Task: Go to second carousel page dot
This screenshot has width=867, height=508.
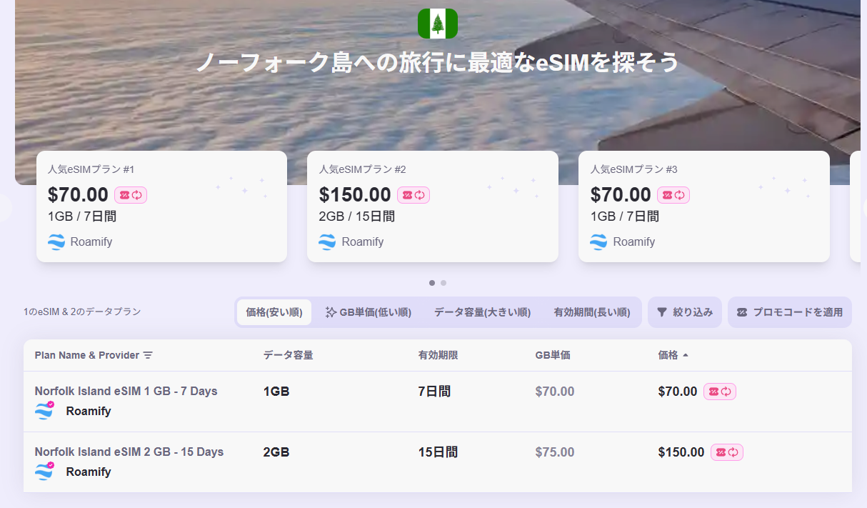Action: [443, 283]
